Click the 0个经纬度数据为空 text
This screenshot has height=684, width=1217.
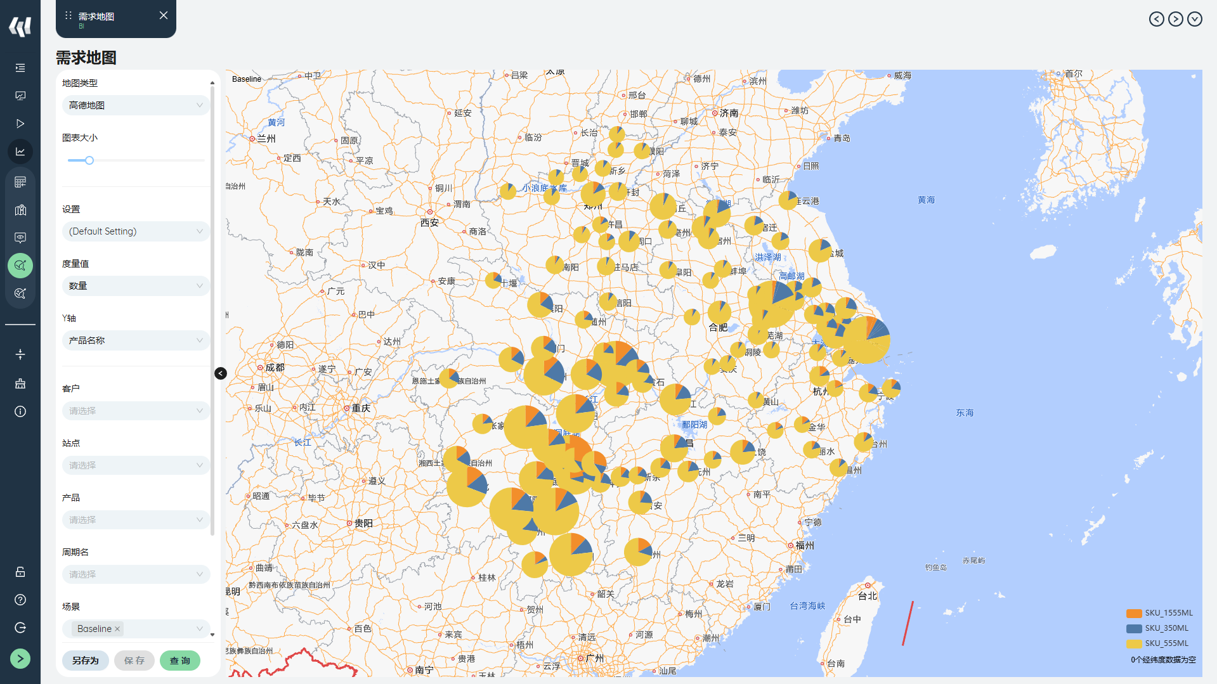pyautogui.click(x=1163, y=660)
